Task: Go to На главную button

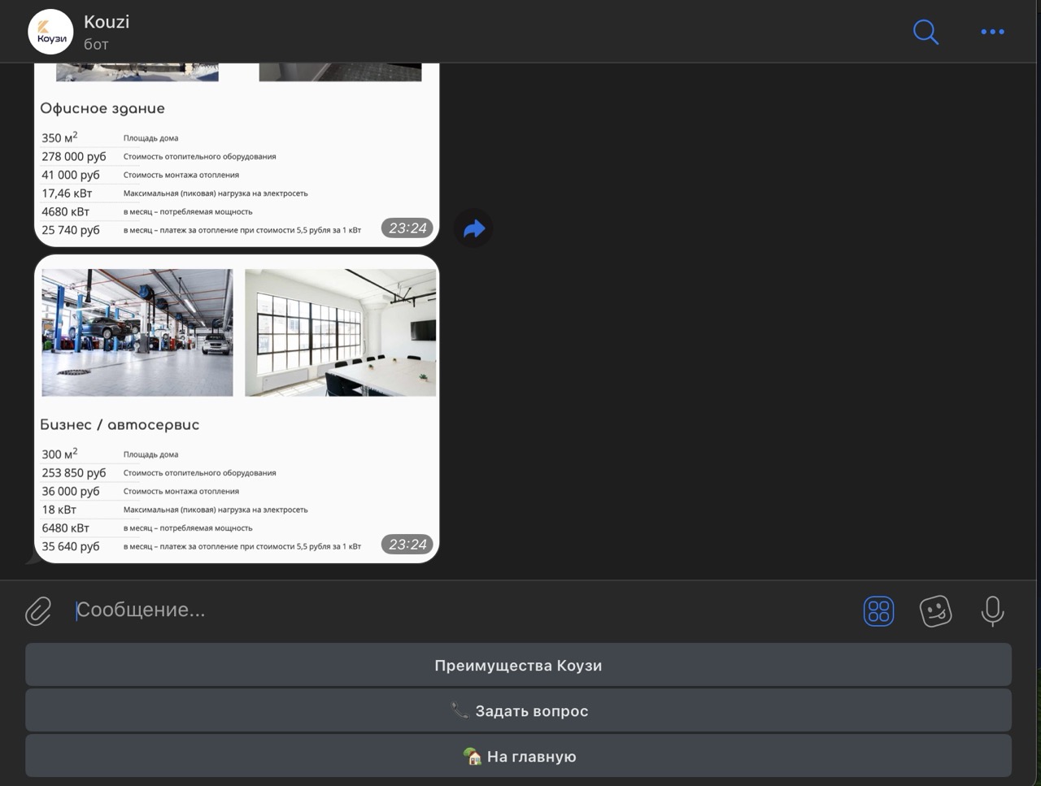Action: 518,756
